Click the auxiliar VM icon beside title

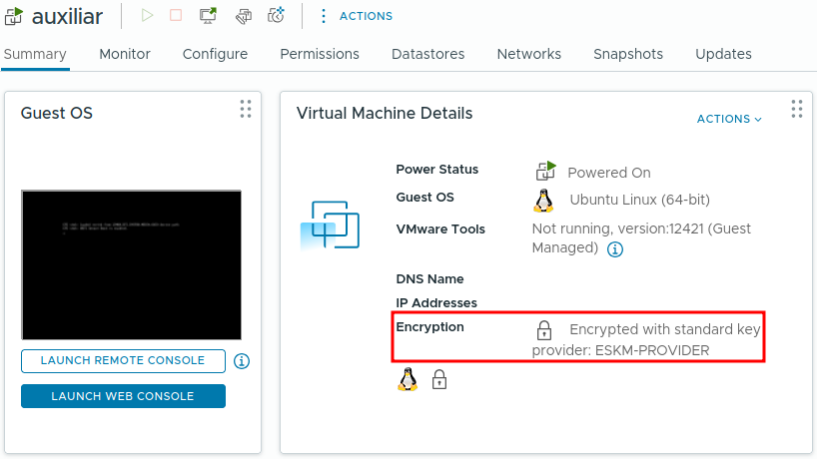pos(14,16)
